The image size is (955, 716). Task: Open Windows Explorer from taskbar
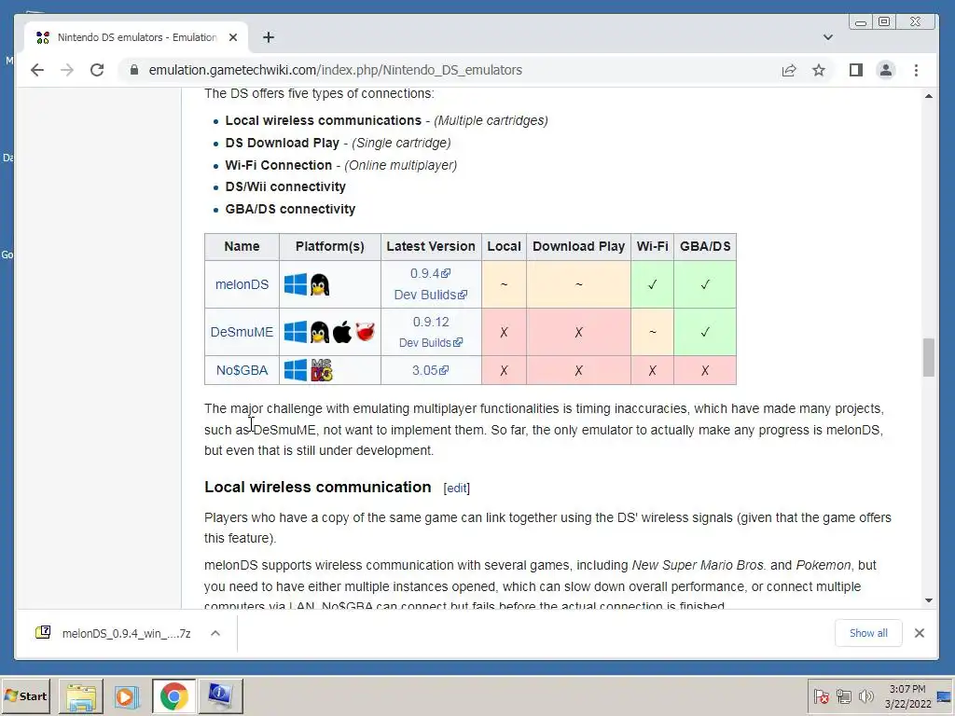(x=81, y=696)
